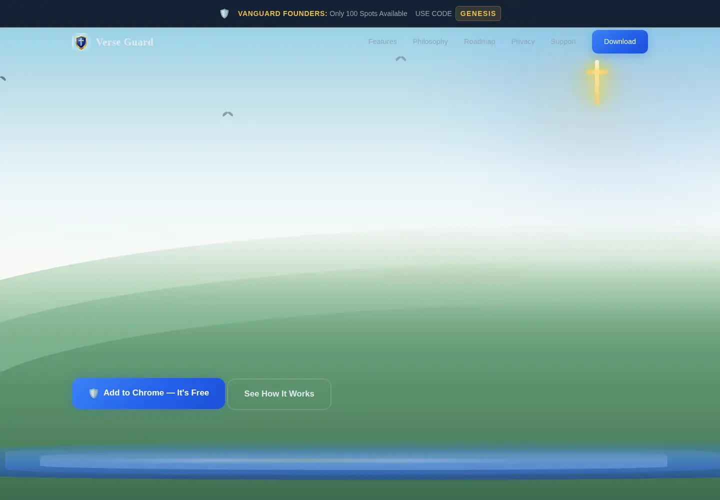Open the Features nav link
This screenshot has width=720, height=500.
(x=382, y=41)
